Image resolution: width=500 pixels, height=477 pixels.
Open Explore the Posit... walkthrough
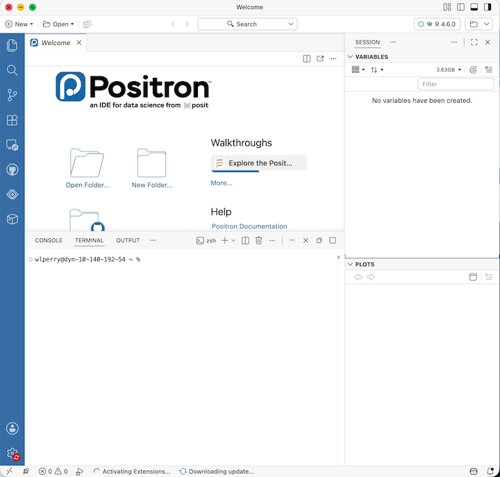click(x=259, y=163)
